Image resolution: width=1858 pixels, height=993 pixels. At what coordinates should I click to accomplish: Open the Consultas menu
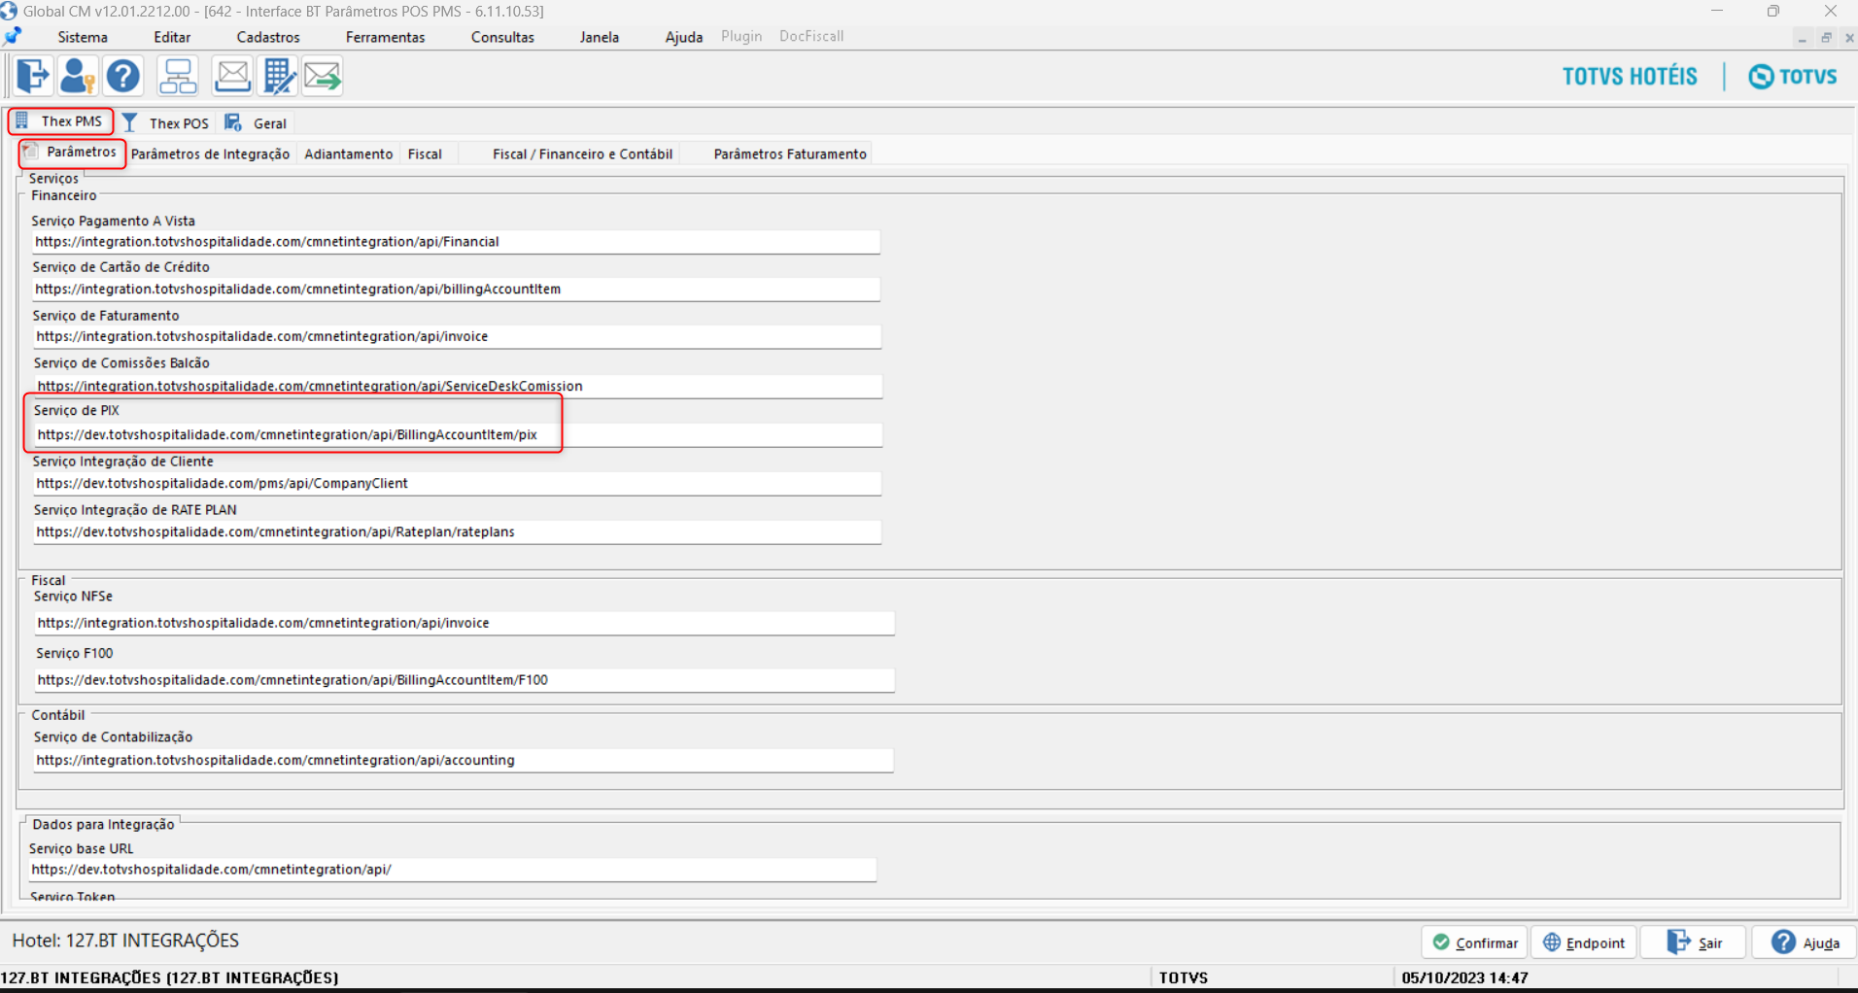click(502, 37)
